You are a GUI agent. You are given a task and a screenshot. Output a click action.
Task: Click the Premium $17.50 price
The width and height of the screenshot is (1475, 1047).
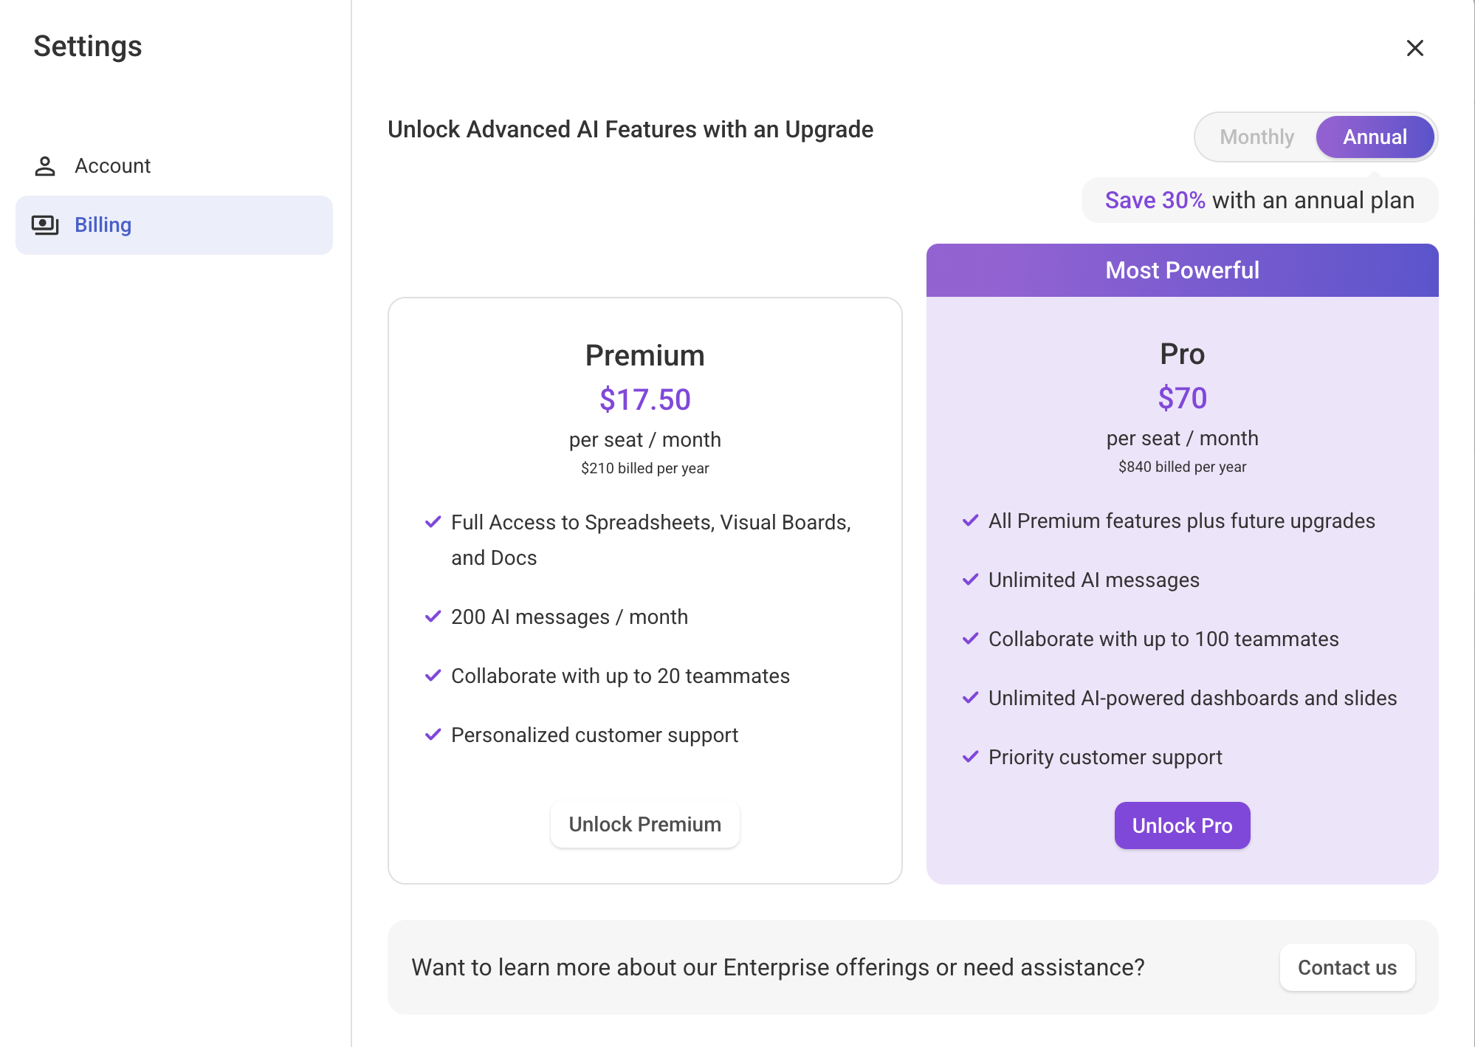coord(644,399)
